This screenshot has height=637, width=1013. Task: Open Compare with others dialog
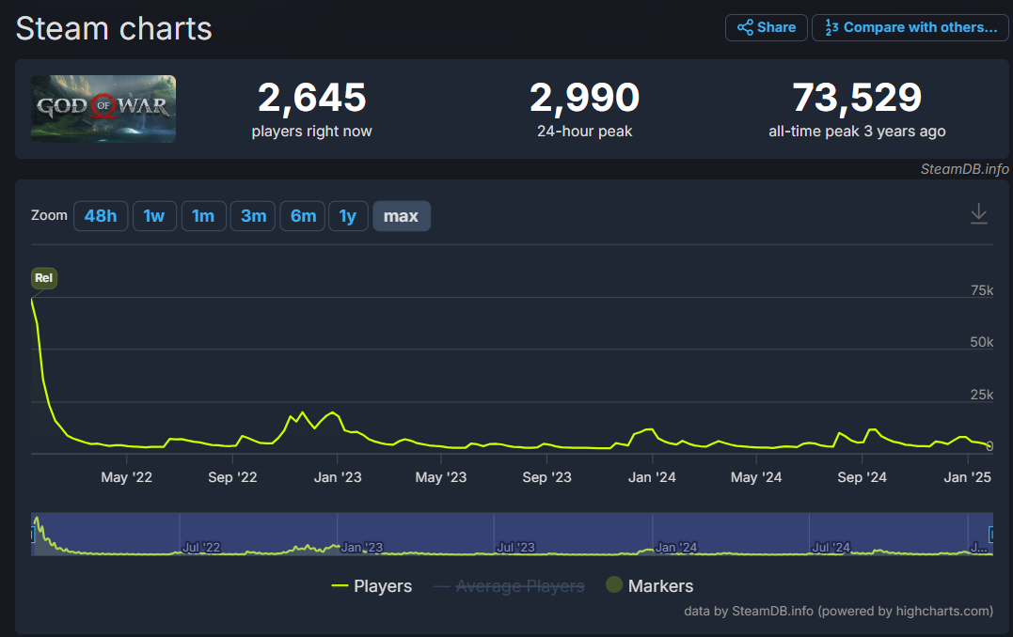[910, 28]
